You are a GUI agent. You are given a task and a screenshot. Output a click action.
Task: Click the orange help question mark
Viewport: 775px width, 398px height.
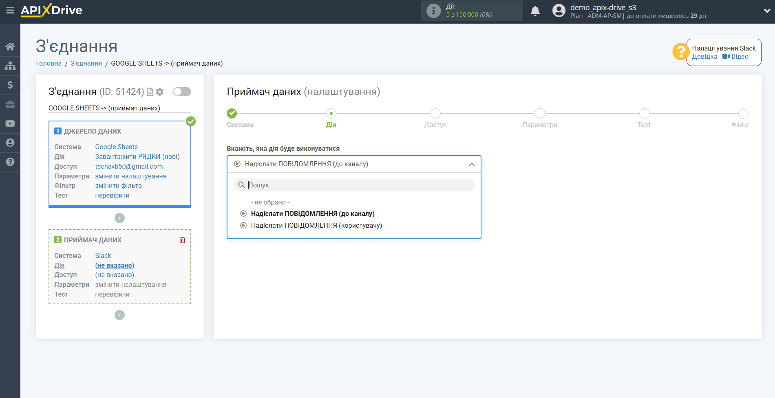coord(680,52)
